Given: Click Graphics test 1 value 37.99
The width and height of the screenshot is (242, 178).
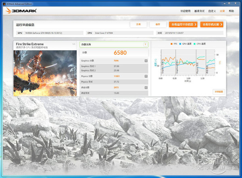Looking at the screenshot, I should pos(117,66).
